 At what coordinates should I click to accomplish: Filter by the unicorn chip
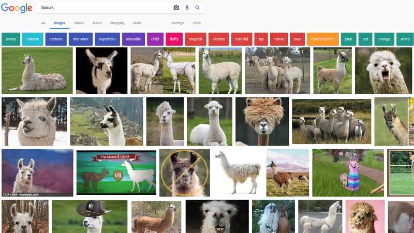point(33,39)
